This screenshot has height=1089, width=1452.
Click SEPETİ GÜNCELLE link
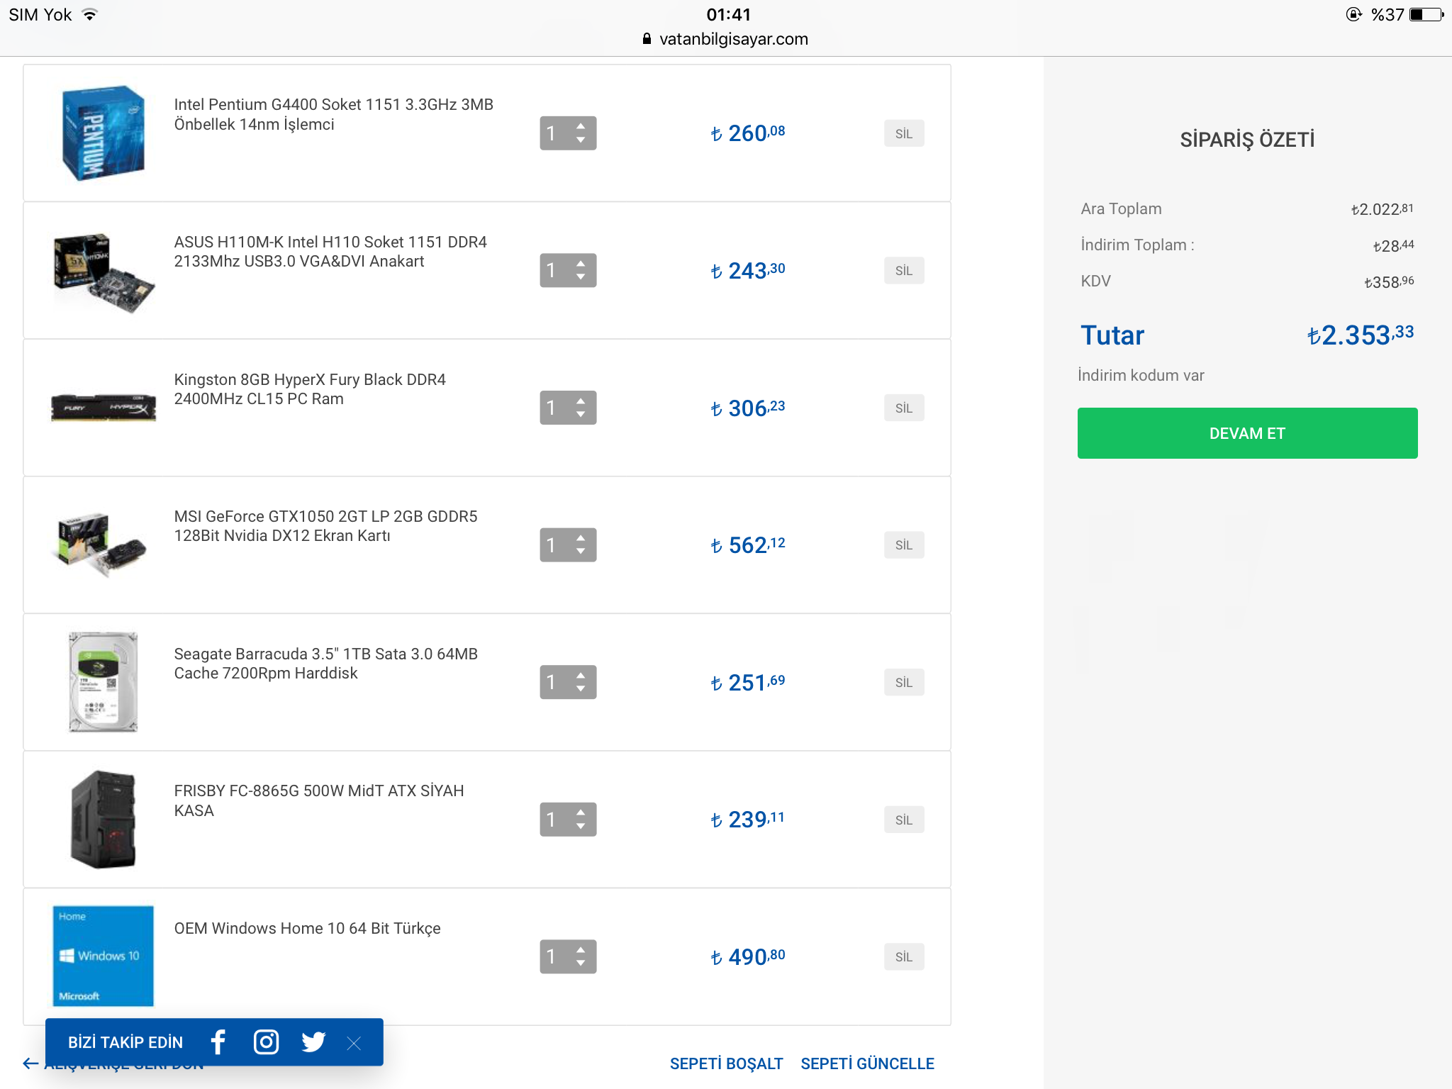point(867,1063)
